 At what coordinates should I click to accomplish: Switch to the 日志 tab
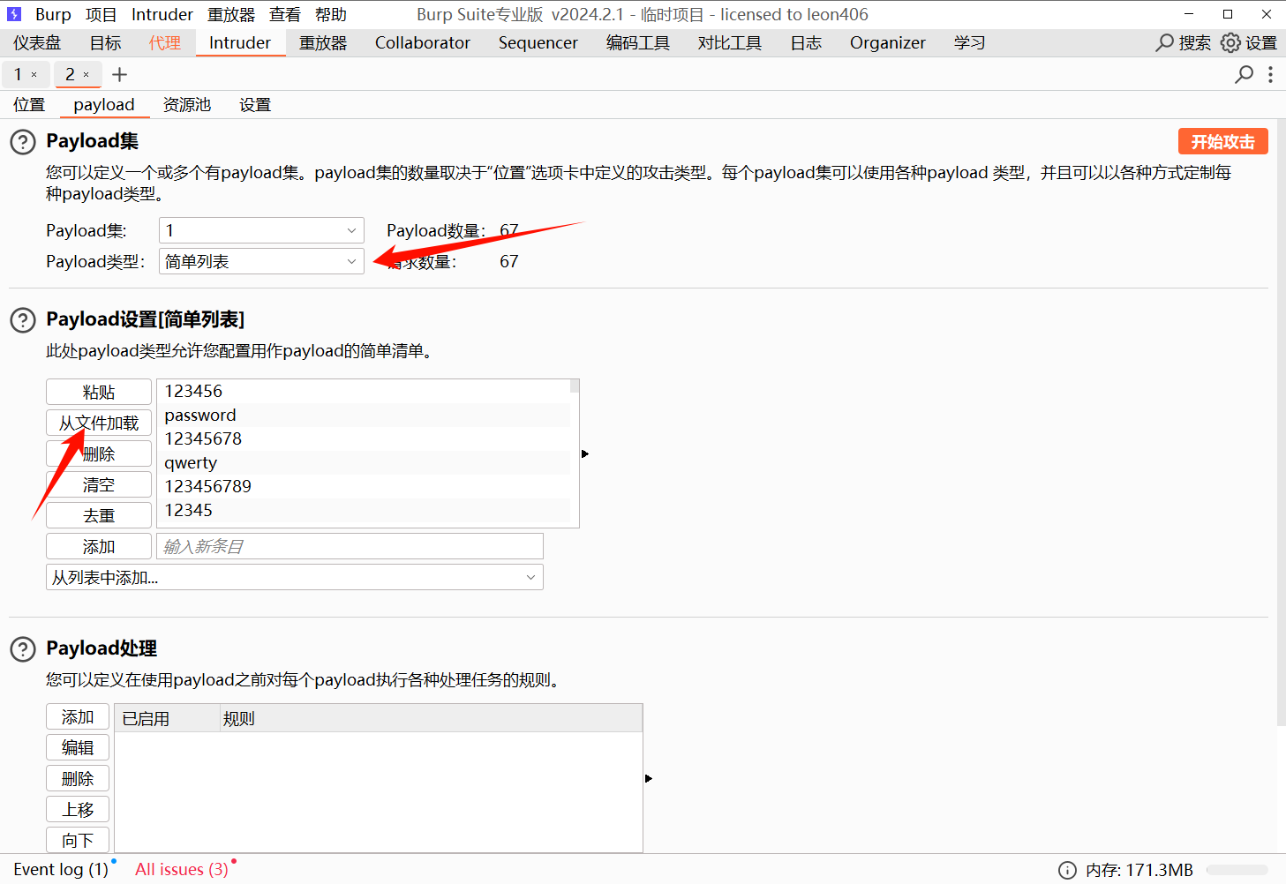(807, 42)
